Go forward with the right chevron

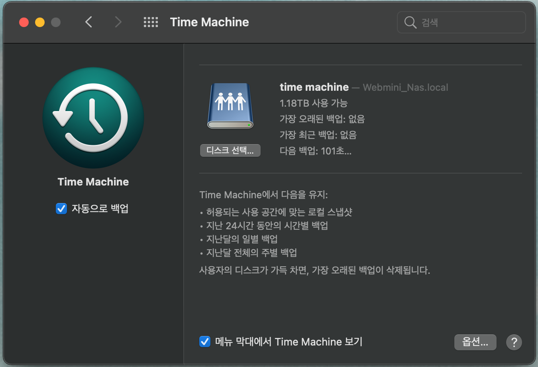pos(118,22)
